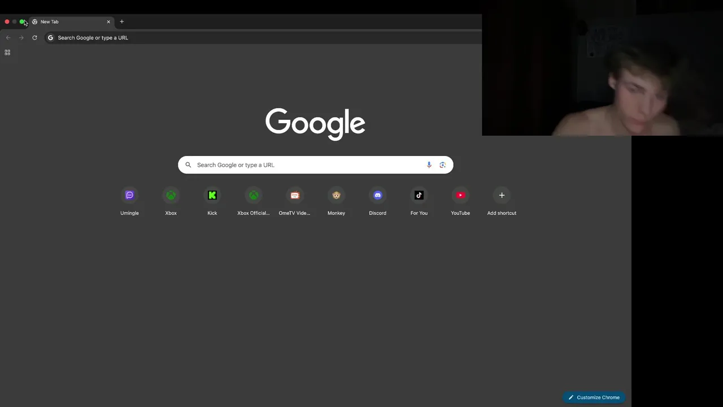Open the Xbox Official shortcut
The image size is (723, 407).
(254, 202)
